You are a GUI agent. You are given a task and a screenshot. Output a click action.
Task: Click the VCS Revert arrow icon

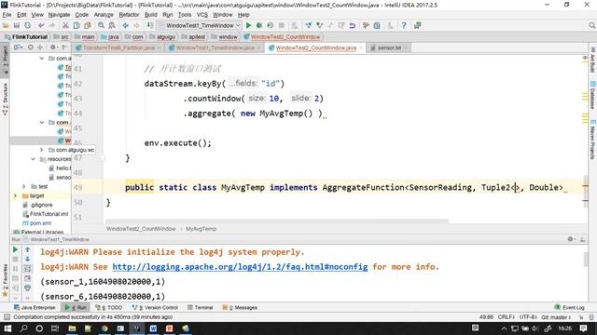pos(353,25)
